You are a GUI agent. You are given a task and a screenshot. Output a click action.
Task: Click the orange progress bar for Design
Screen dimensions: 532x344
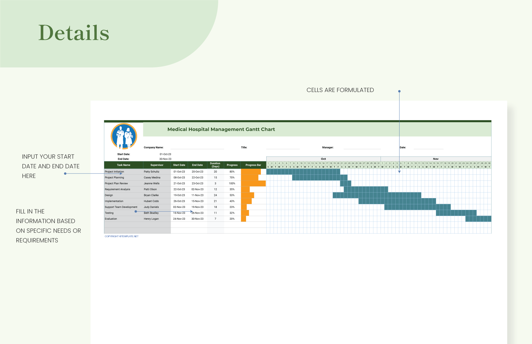click(248, 195)
